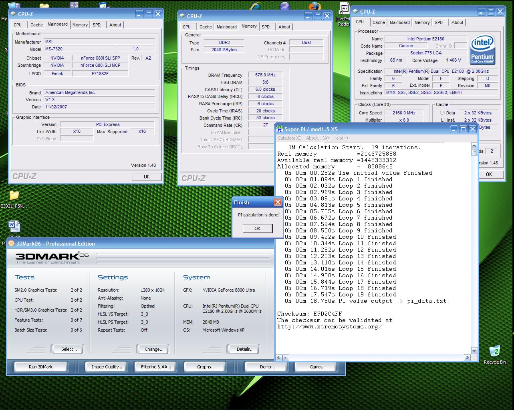Open Memory tab in the Processor CPU-Z window
Screen dimensions: 514x410
pyautogui.click(x=422, y=22)
